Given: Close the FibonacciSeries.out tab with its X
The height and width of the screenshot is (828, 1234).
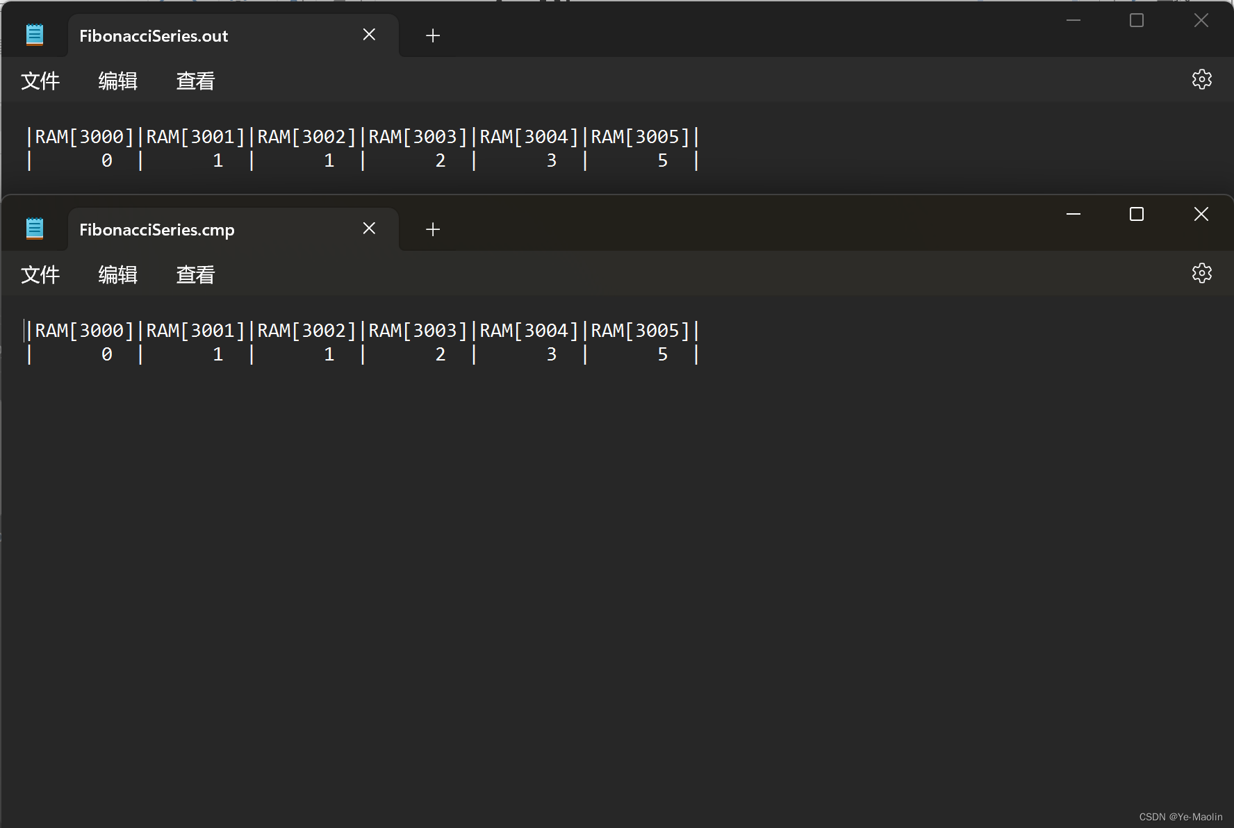Looking at the screenshot, I should click(x=369, y=35).
